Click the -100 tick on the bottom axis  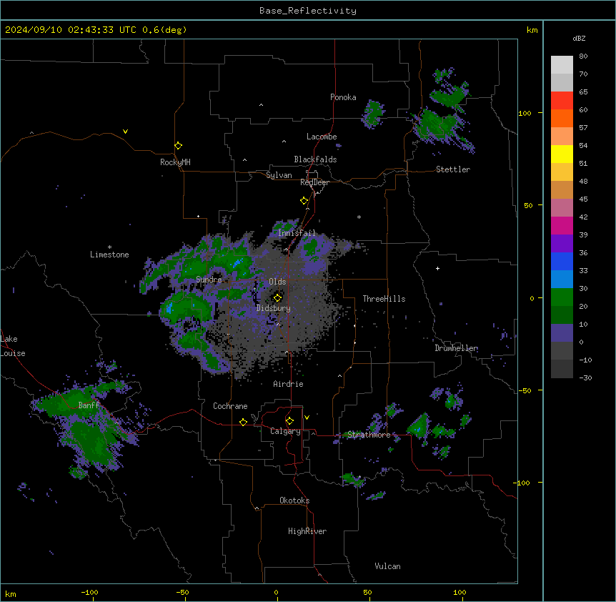pyautogui.click(x=89, y=592)
